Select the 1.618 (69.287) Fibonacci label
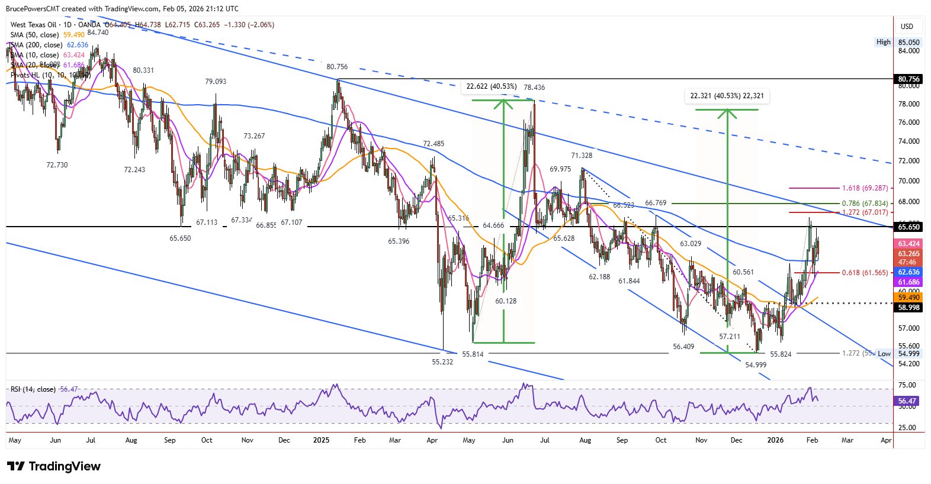The width and height of the screenshot is (931, 484). click(x=865, y=188)
